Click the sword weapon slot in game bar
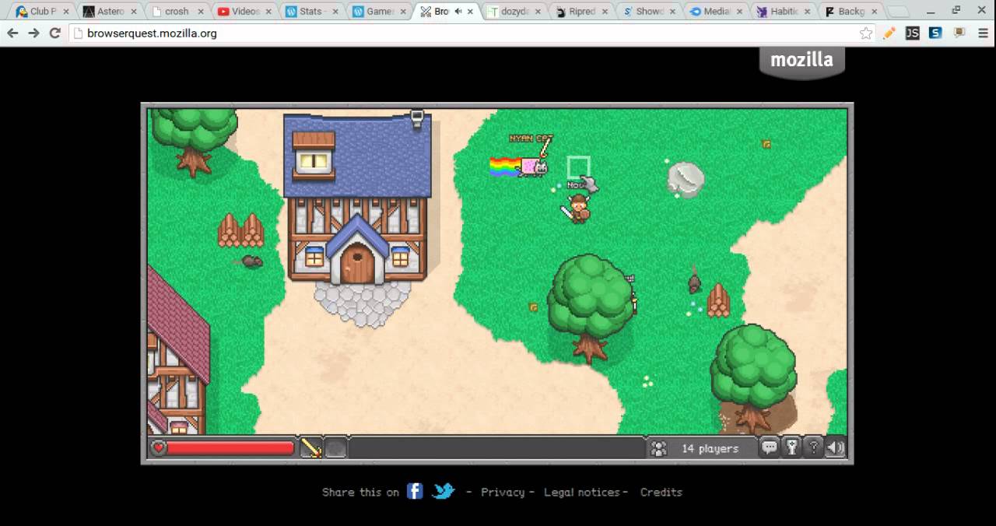Screen dimensions: 996x526 click(311, 448)
